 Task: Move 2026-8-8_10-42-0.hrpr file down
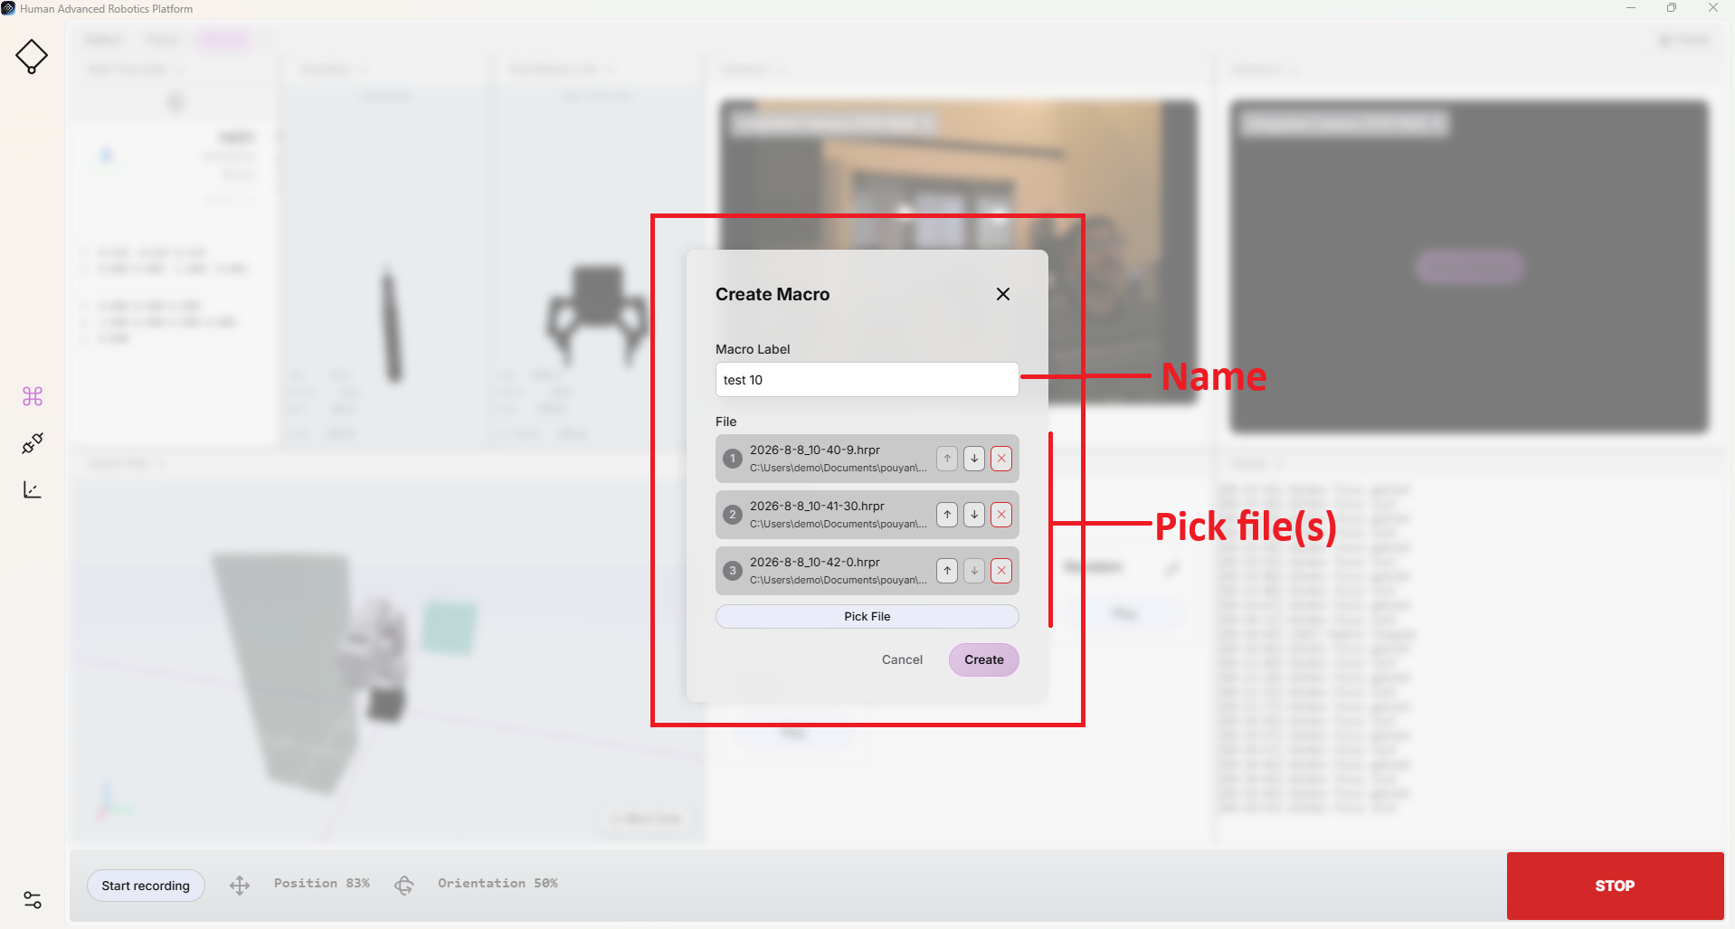974,571
